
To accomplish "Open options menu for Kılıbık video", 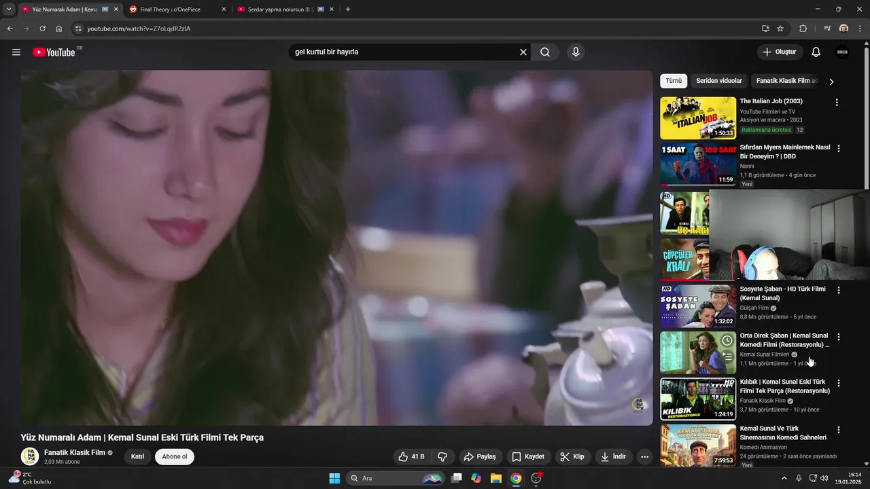I will tap(838, 383).
